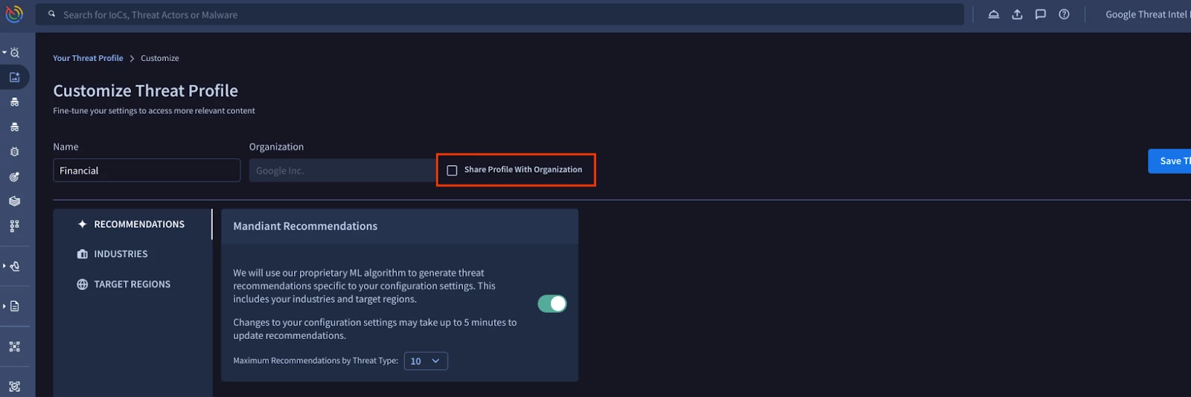Image resolution: width=1191 pixels, height=397 pixels.
Task: Click the Save button
Action: click(x=1169, y=161)
